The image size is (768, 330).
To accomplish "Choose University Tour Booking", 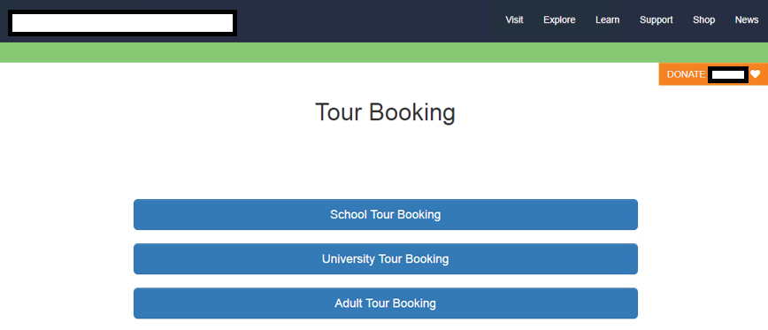I will (386, 258).
